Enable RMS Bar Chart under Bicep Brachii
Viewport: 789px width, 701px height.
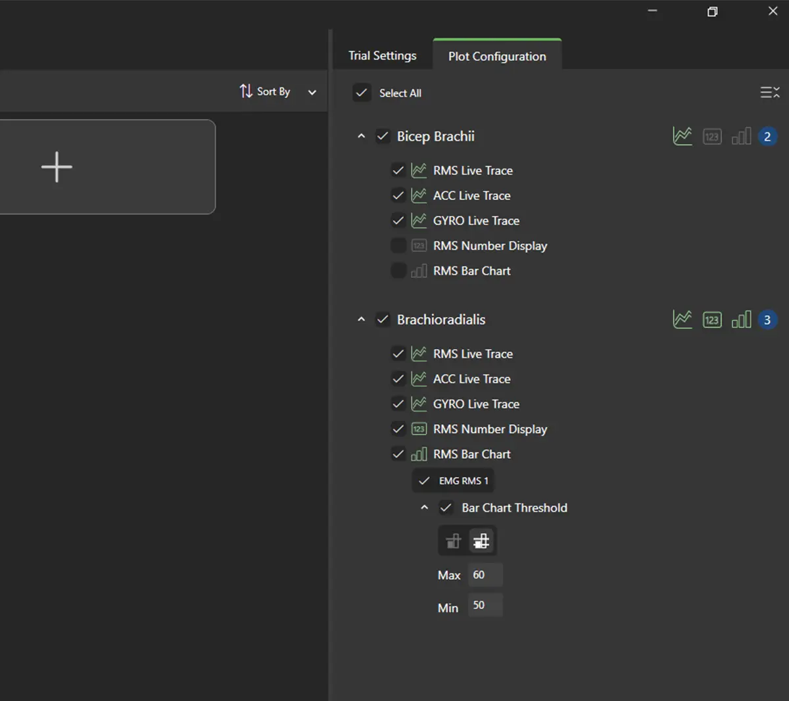[398, 271]
